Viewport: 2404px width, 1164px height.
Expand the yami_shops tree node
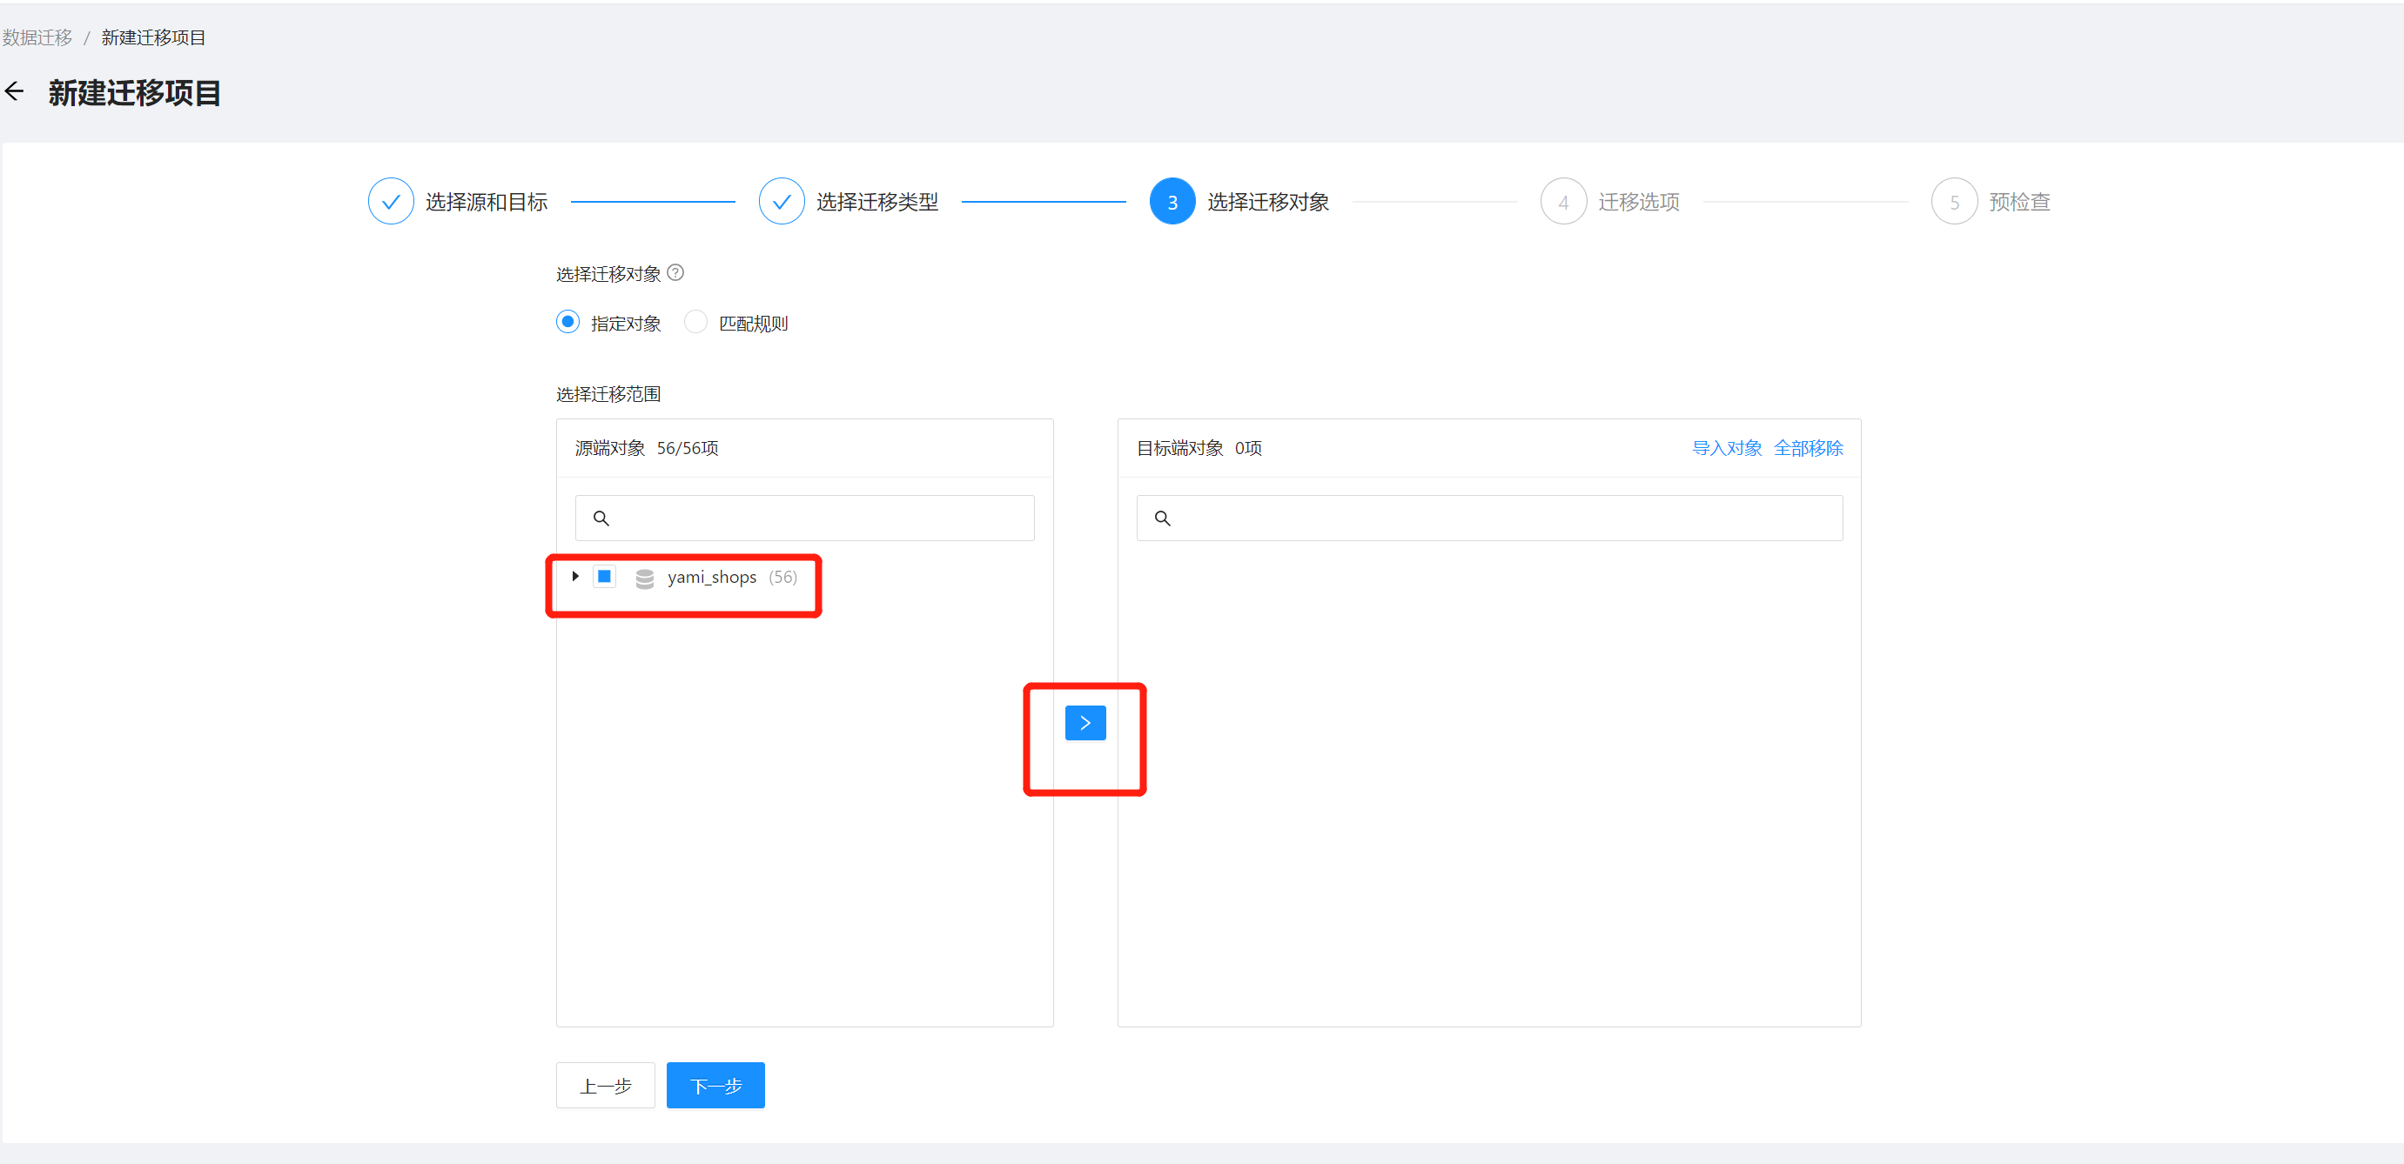click(574, 577)
